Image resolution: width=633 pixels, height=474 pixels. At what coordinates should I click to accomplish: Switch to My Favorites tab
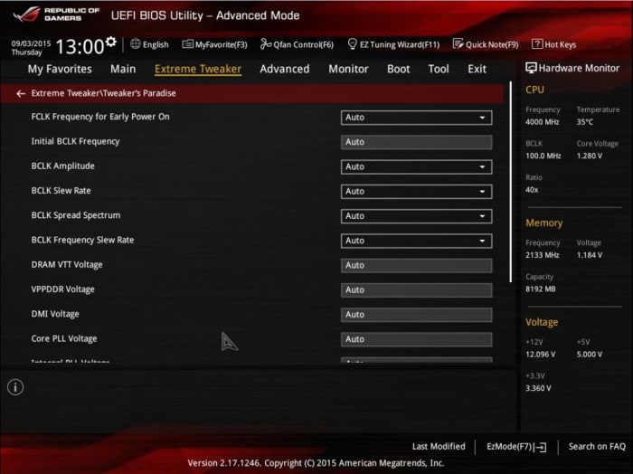(60, 69)
